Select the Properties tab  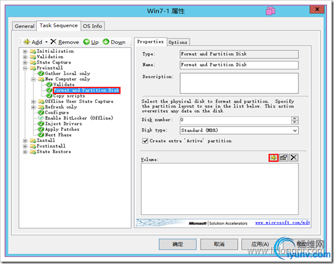tap(150, 41)
